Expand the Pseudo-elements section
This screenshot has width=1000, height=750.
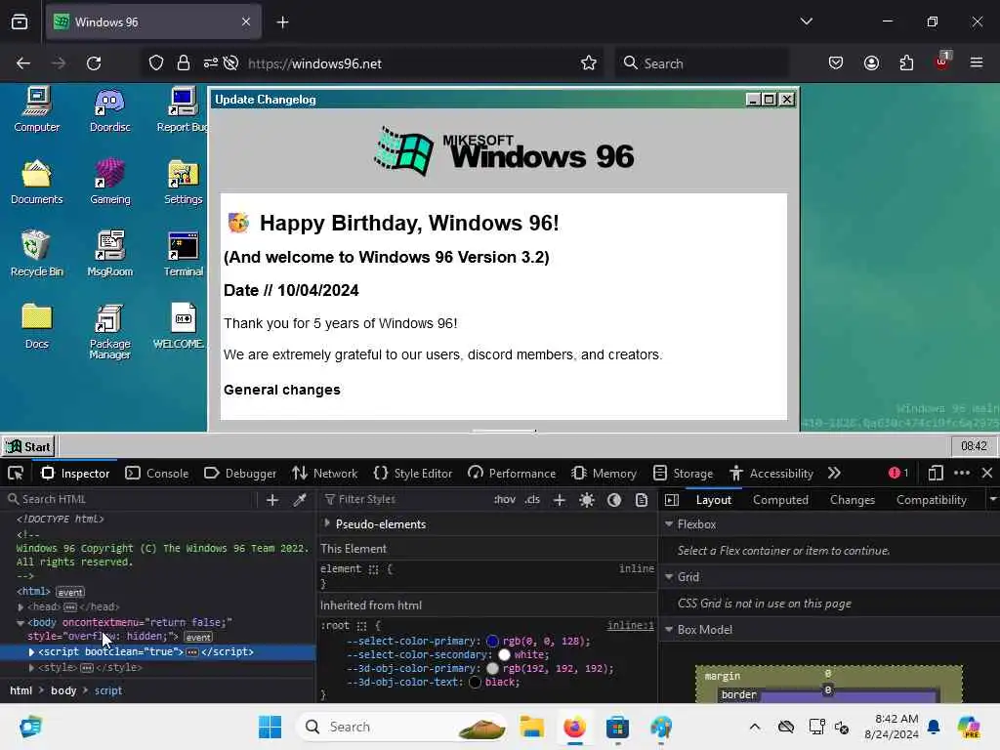(327, 523)
